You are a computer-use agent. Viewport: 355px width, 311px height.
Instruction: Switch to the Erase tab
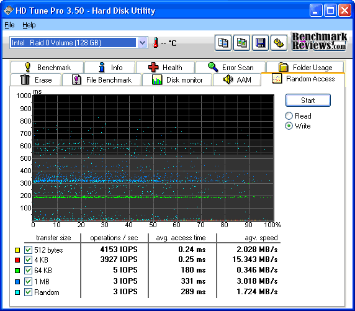pyautogui.click(x=36, y=79)
